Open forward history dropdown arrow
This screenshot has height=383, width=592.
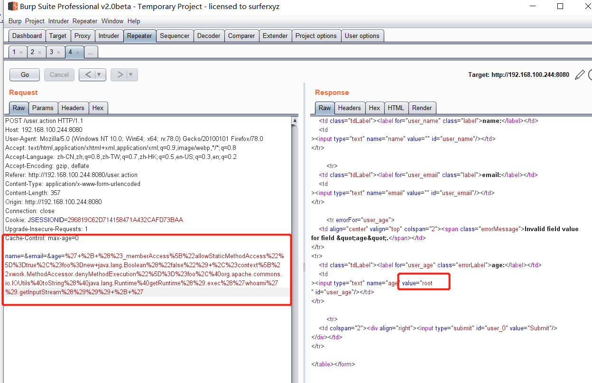tap(131, 75)
